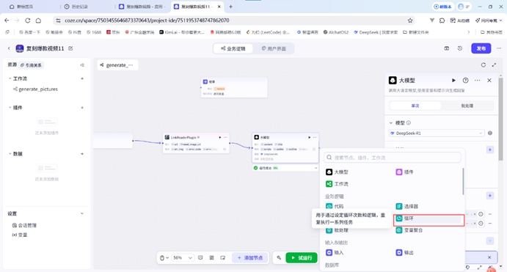
Task: Add an 输出 output node
Action: [x=404, y=253]
